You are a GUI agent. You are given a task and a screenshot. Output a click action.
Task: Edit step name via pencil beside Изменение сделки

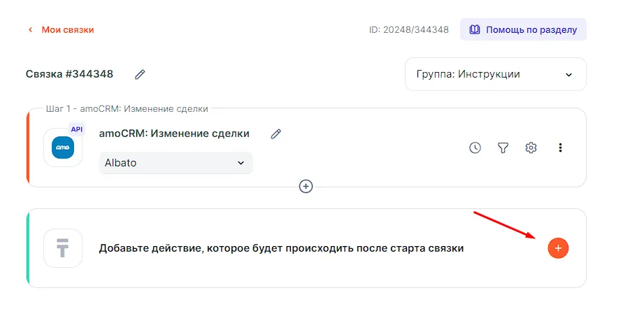point(276,134)
